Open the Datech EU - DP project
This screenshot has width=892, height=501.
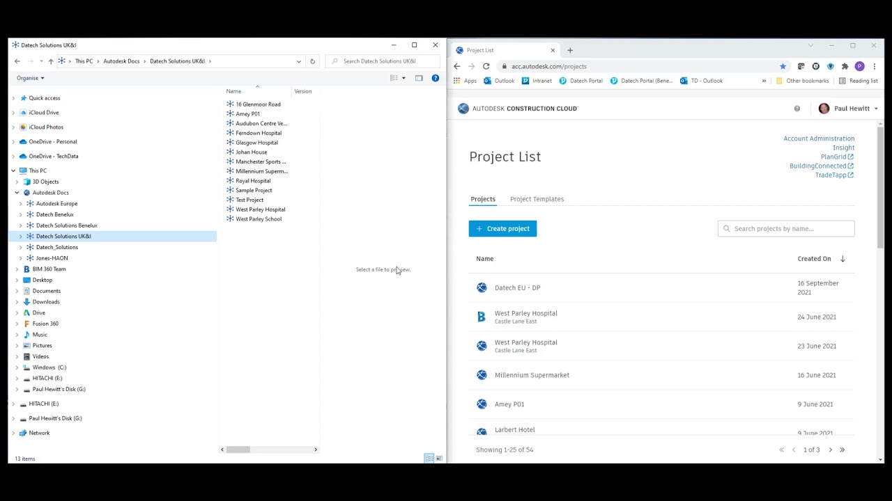[x=517, y=288]
